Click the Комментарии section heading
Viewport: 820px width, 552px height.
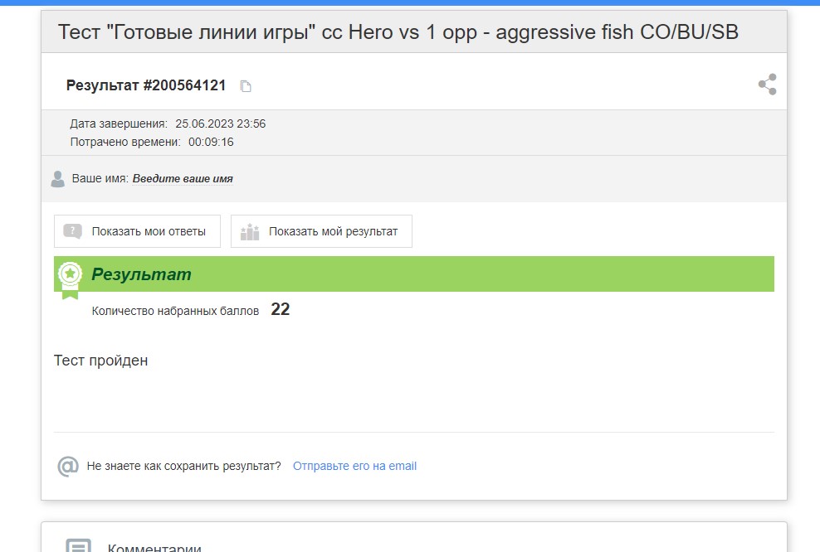[x=154, y=548]
